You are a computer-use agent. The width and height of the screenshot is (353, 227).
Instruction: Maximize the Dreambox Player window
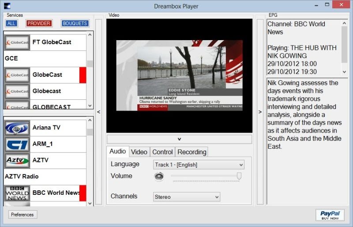(327, 5)
